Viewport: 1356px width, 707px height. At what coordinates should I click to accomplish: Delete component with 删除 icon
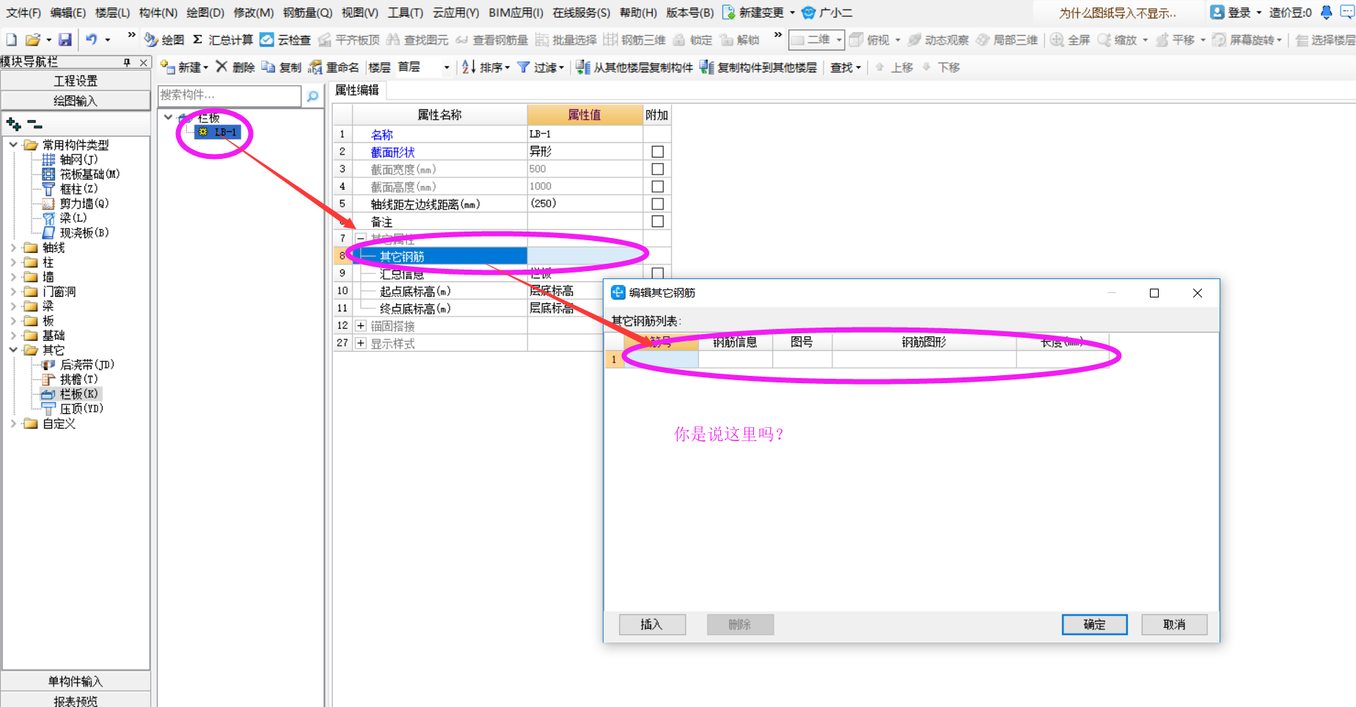(x=235, y=67)
